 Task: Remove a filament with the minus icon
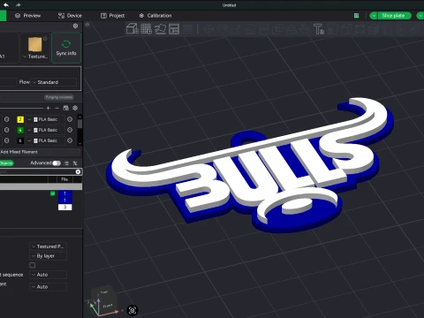[x=57, y=108]
